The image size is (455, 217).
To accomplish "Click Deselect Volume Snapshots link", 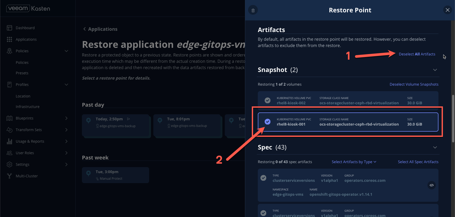I will (414, 84).
